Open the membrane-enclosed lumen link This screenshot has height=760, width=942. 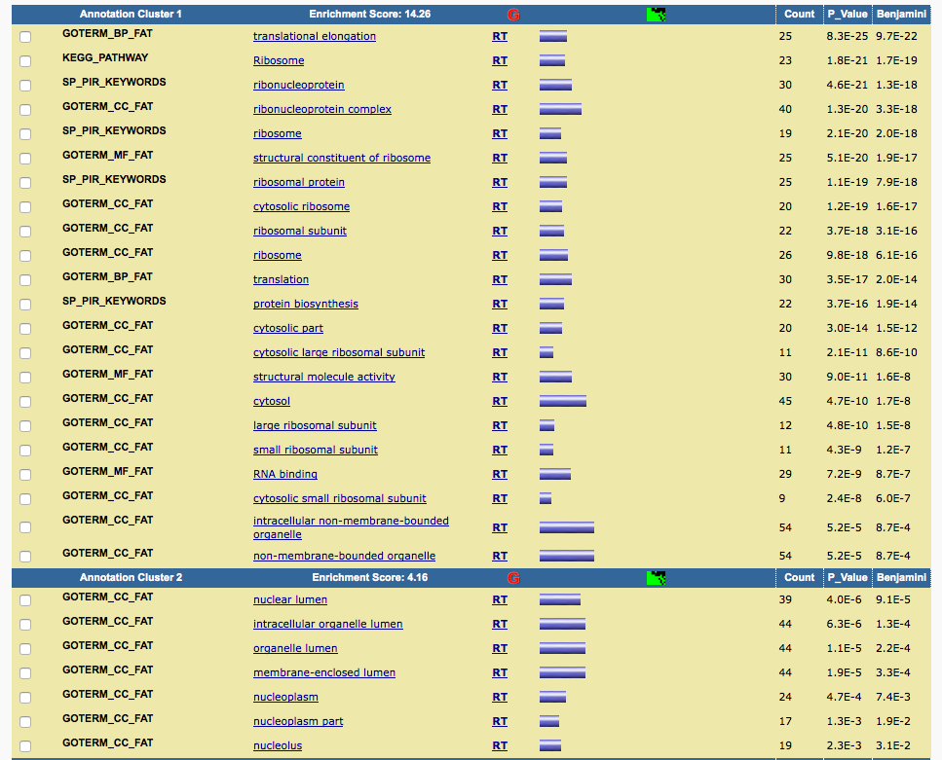point(324,672)
